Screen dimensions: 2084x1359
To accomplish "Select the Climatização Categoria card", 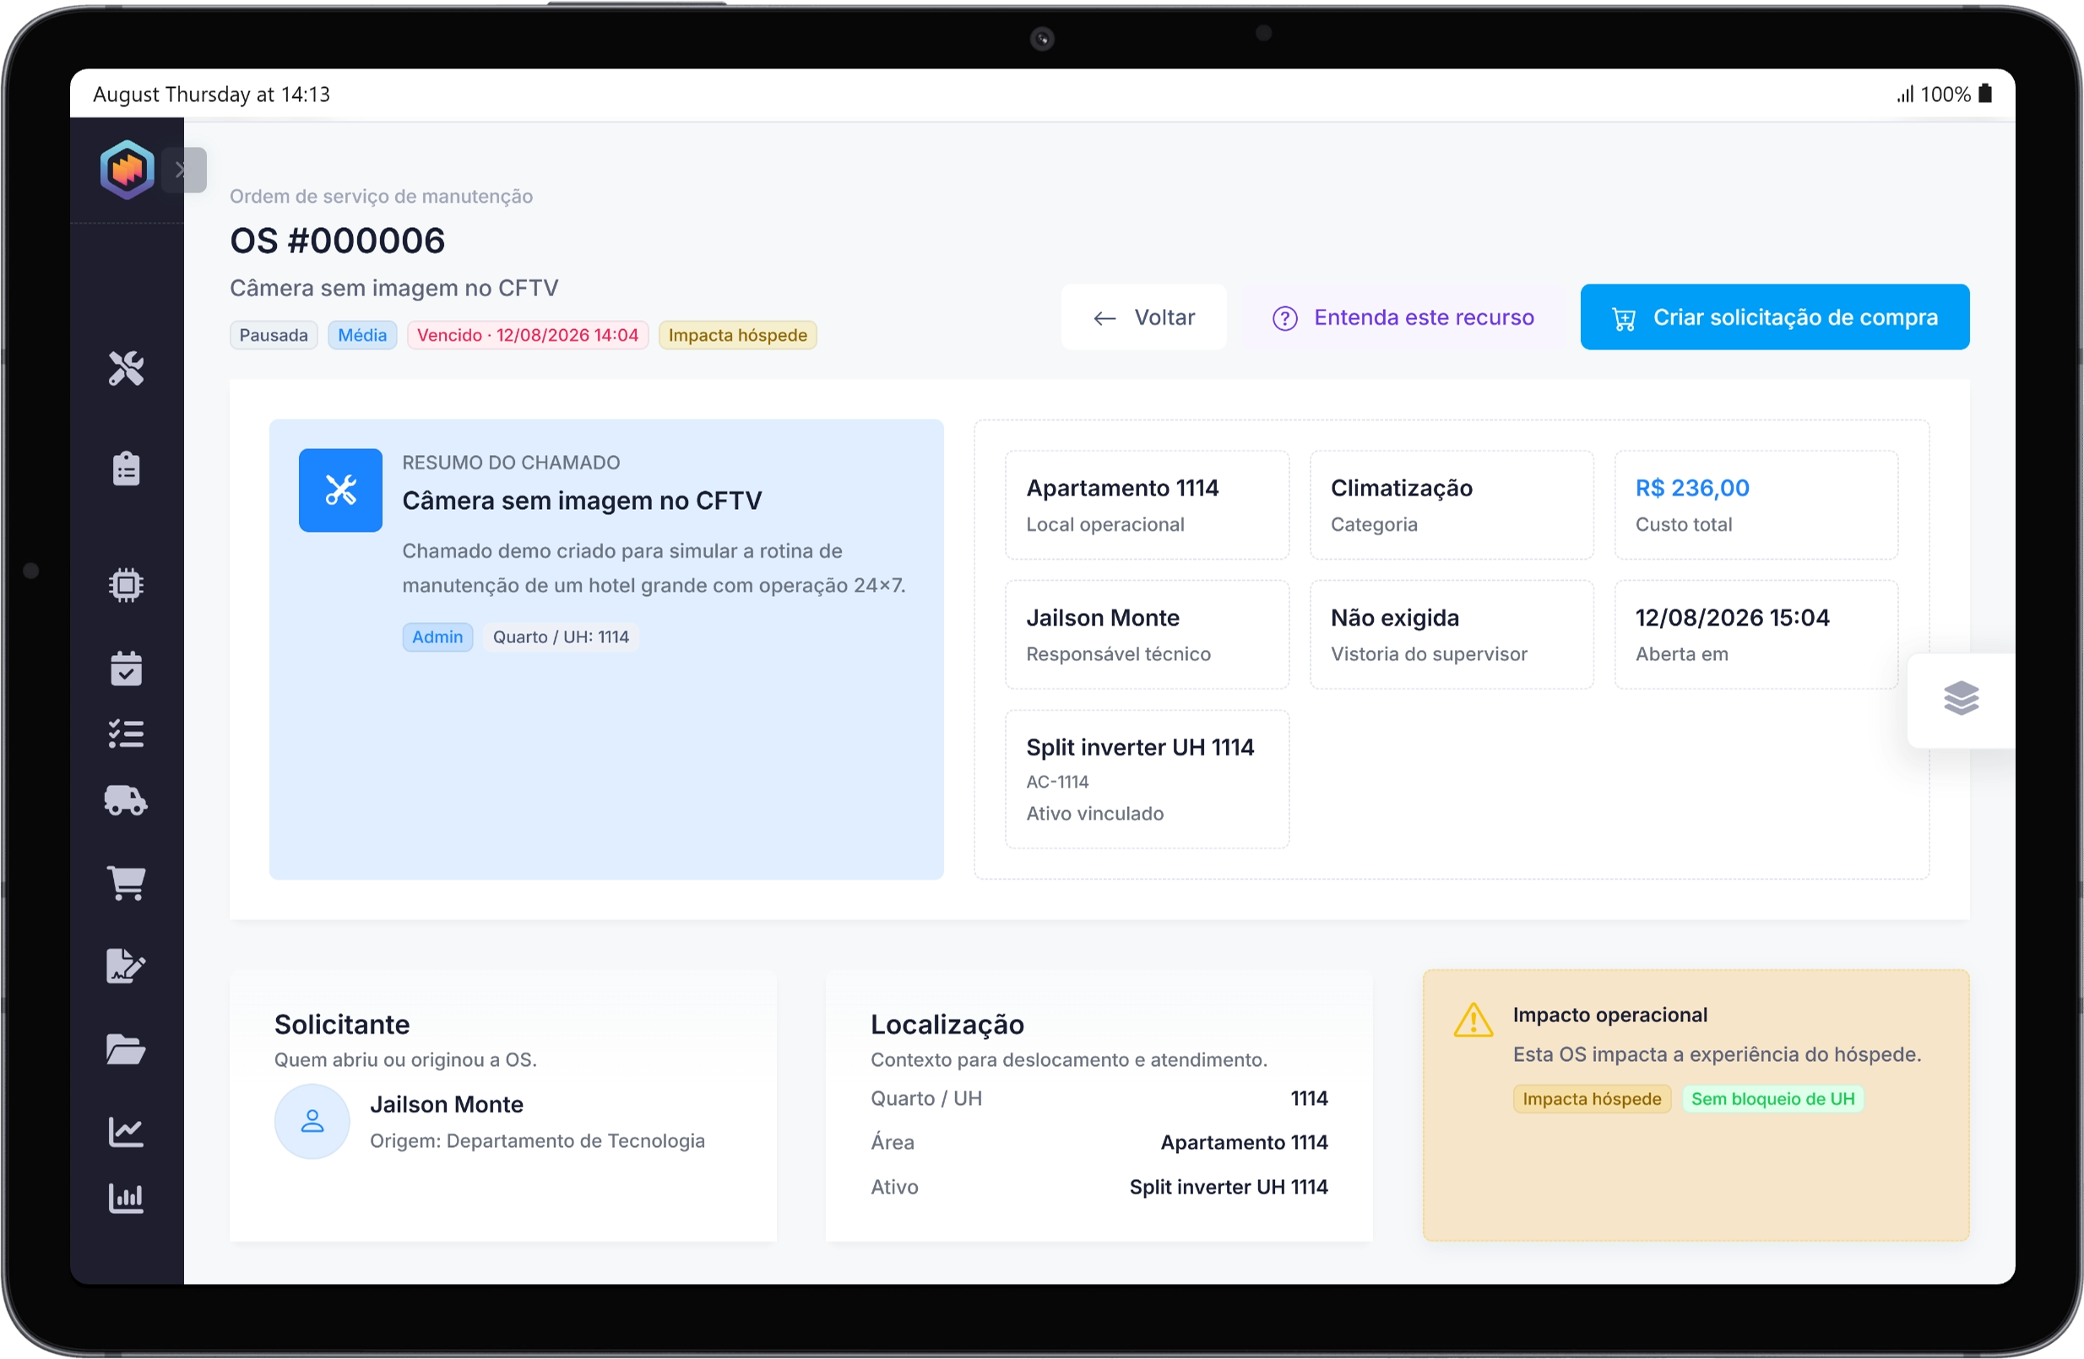I will [1452, 505].
